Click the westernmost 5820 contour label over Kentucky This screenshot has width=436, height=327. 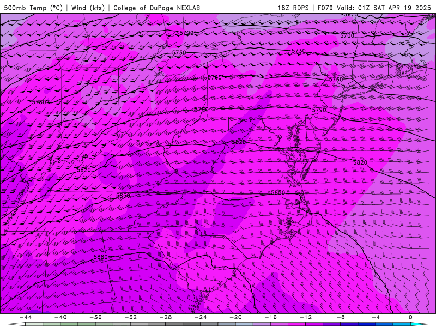pos(84,170)
